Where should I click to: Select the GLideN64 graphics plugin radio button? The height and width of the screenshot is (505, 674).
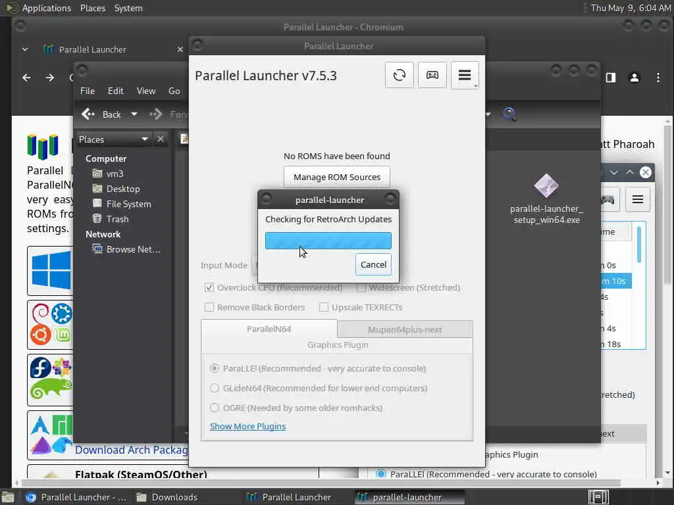[x=214, y=388]
